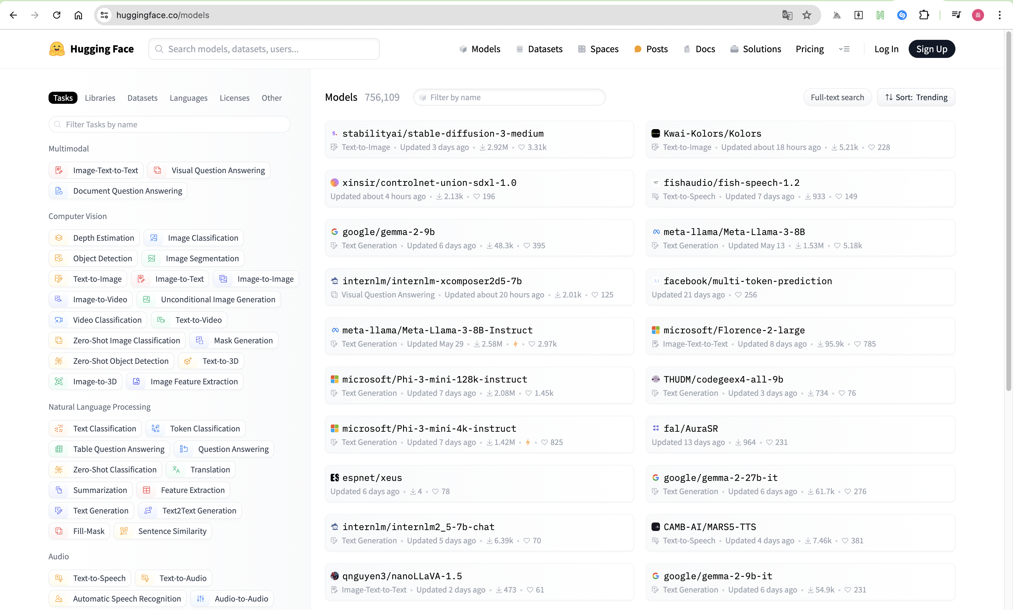Open the microsoft/Phi-3-mini-128k-instruct model card
This screenshot has width=1013, height=610.
(x=479, y=385)
